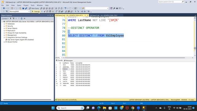The height and width of the screenshot is (111, 197).
Task: Click the Quick Launch search magnifier icon
Action: pos(183,2)
